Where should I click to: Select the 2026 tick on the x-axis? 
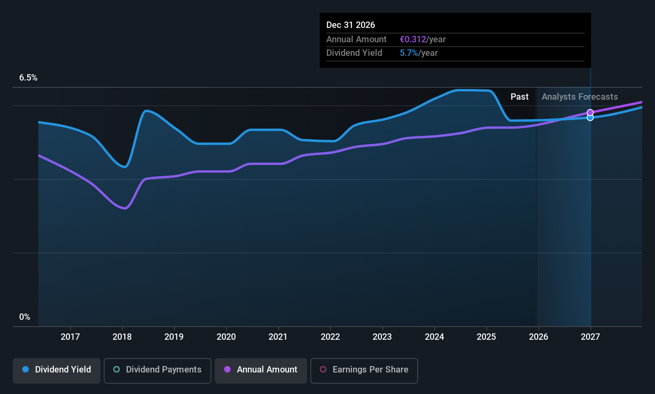pos(539,337)
